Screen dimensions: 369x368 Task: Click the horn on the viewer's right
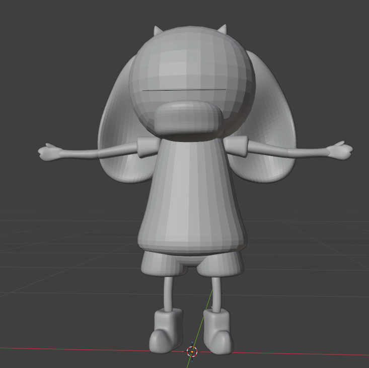click(x=223, y=29)
